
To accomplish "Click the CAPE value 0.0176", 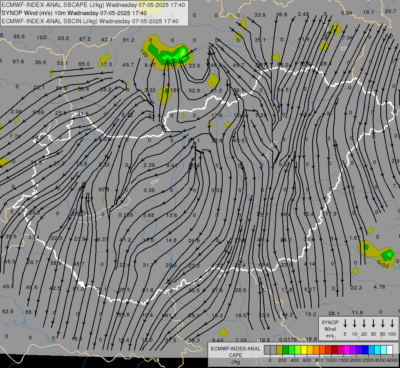I will (288, 339).
